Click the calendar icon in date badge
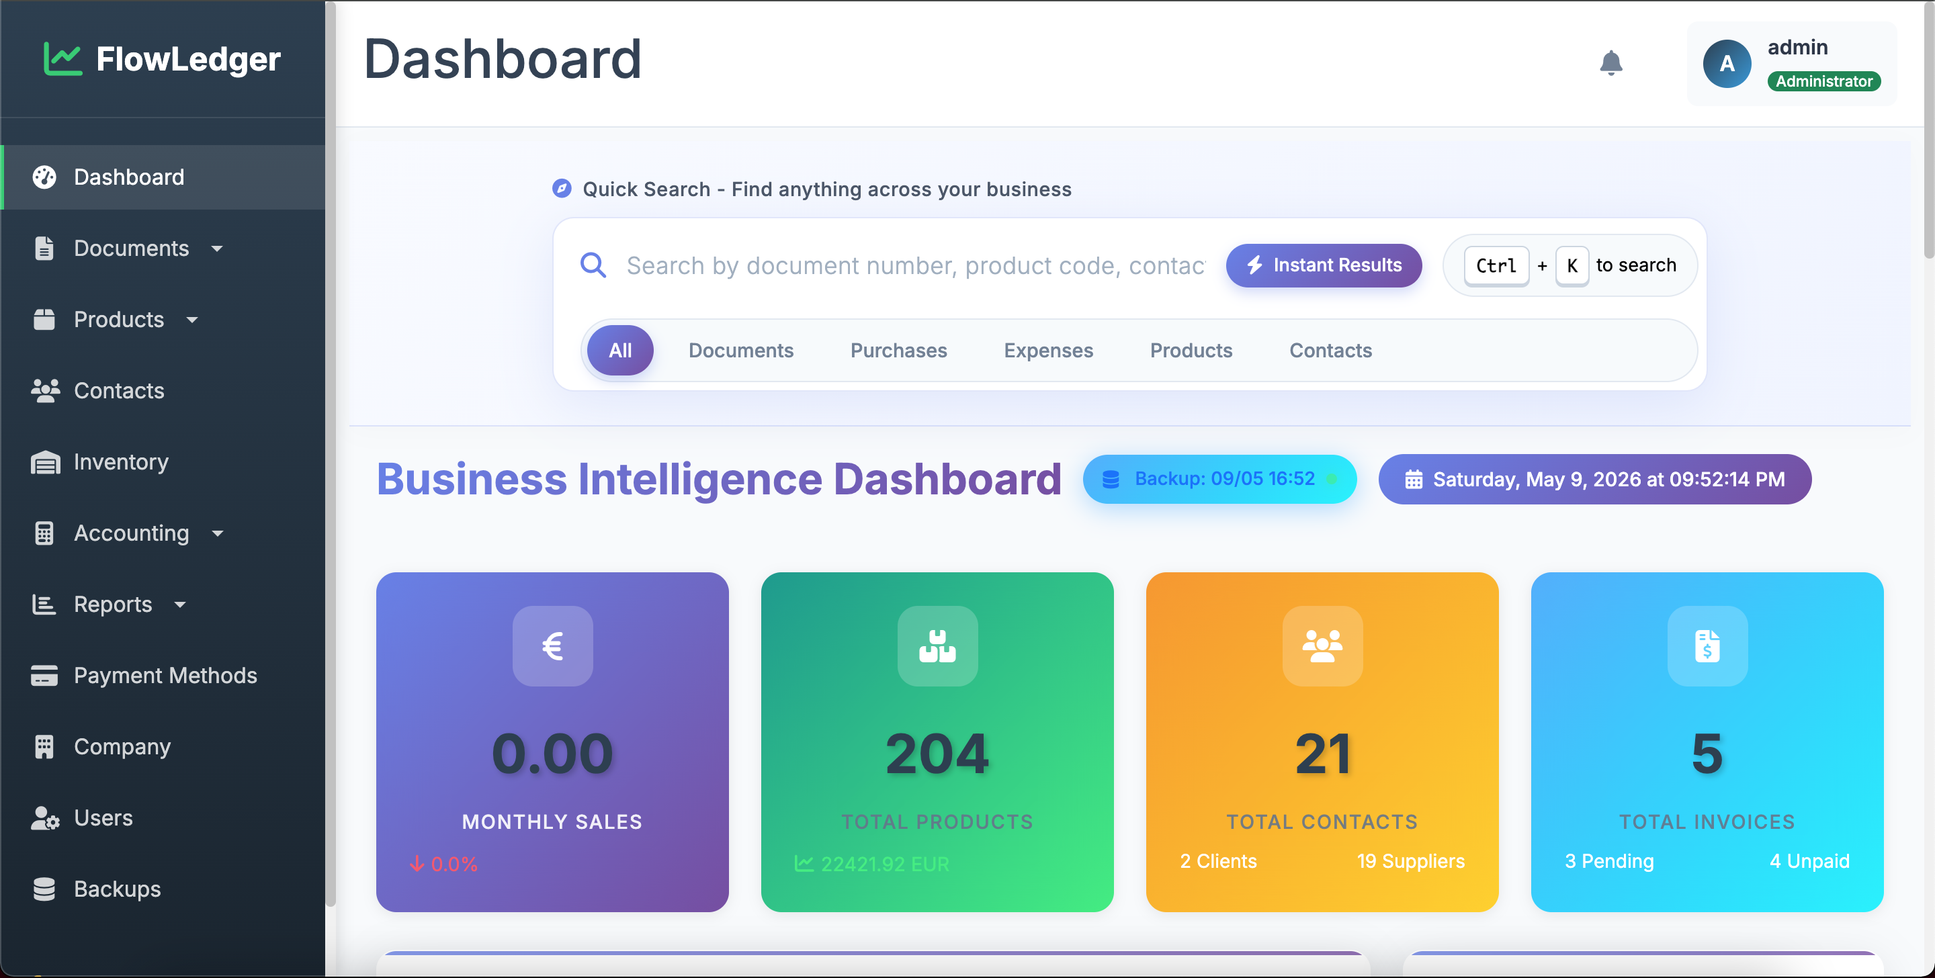The height and width of the screenshot is (978, 1935). [x=1414, y=479]
